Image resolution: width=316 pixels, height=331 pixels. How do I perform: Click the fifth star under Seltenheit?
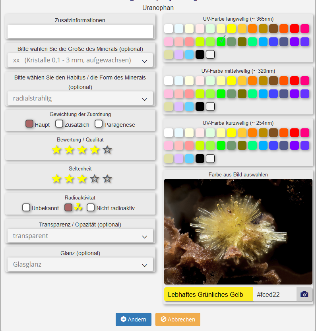(107, 179)
